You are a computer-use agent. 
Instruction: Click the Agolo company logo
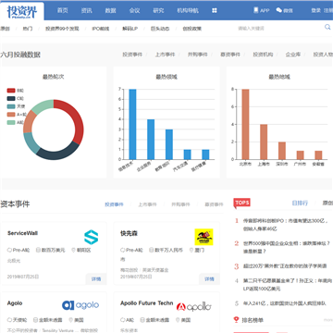tap(80, 305)
